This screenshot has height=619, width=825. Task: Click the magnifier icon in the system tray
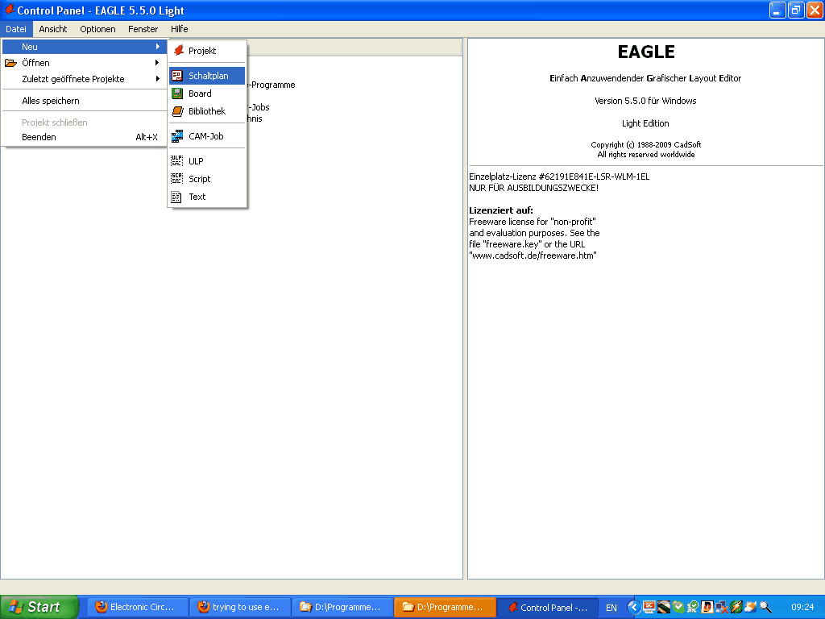pyautogui.click(x=765, y=608)
